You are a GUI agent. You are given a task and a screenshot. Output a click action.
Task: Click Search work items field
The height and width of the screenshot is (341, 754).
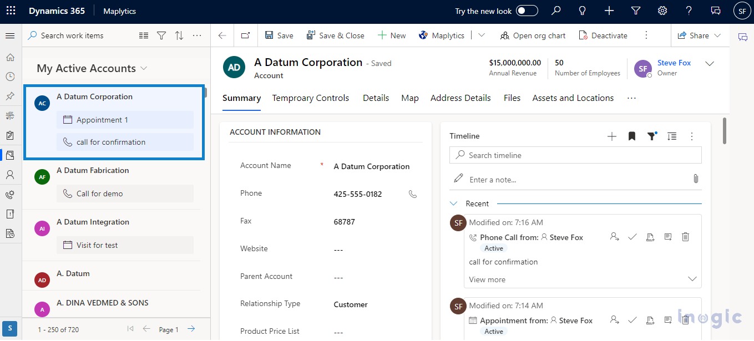(78, 35)
